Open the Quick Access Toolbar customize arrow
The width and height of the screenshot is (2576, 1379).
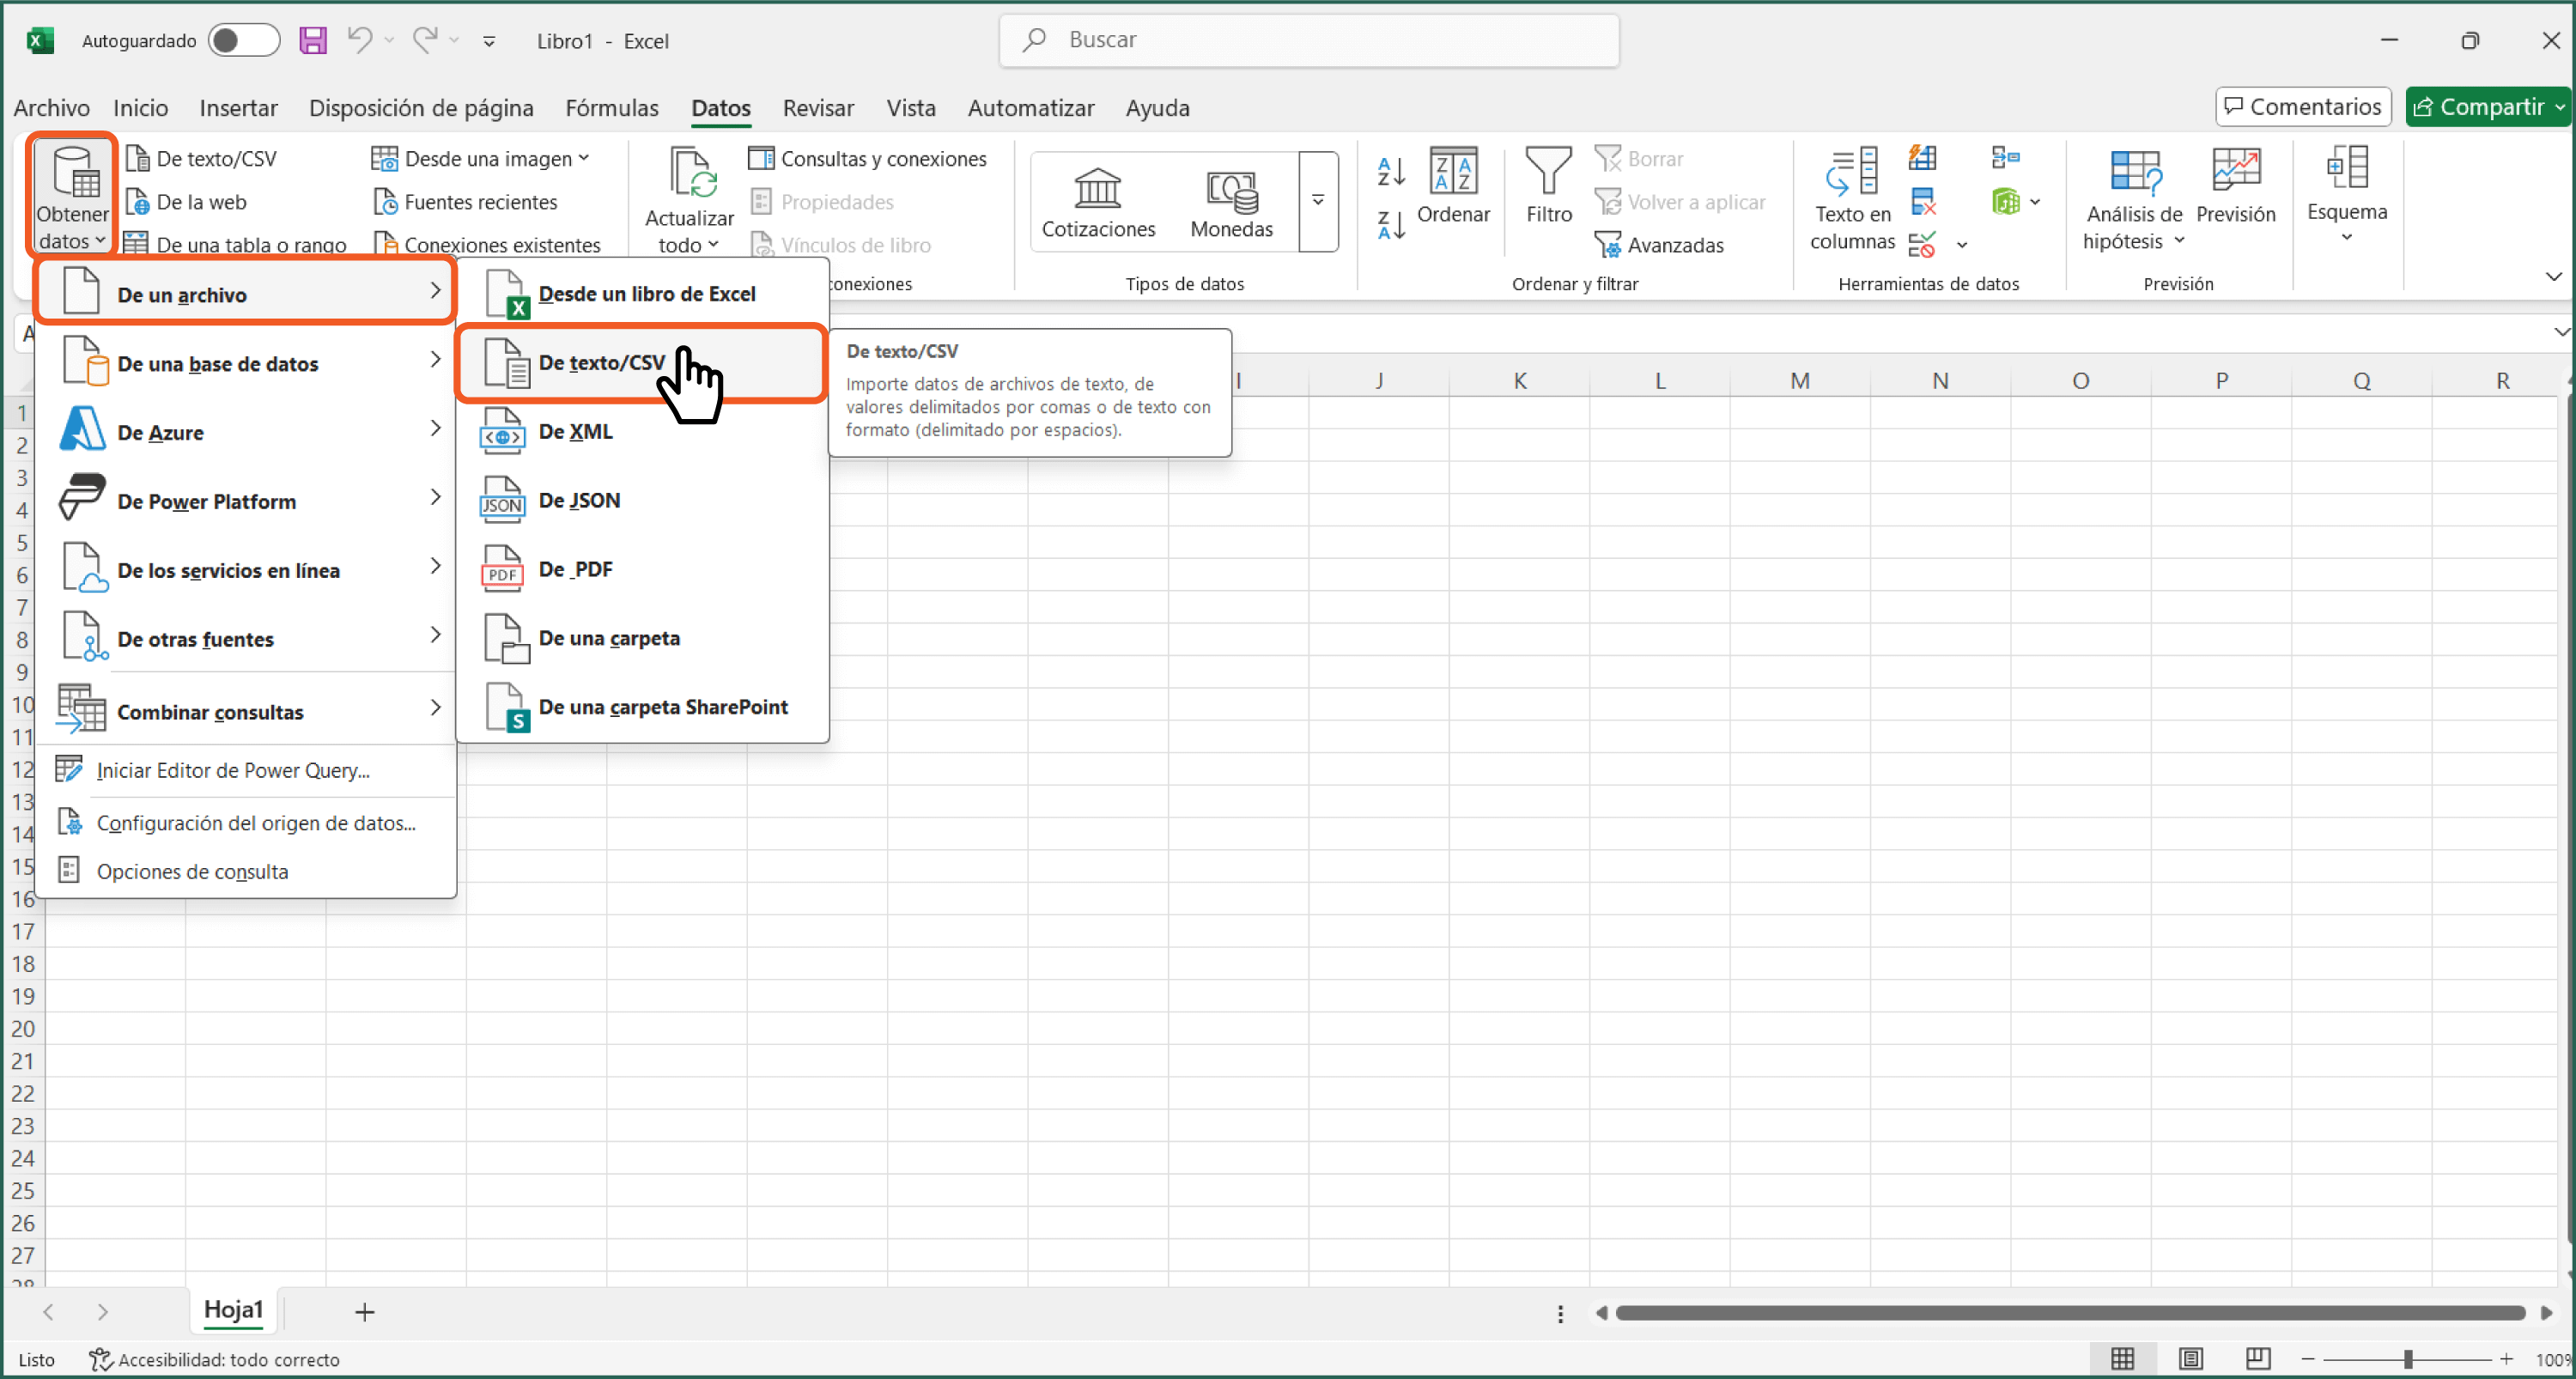[x=489, y=41]
